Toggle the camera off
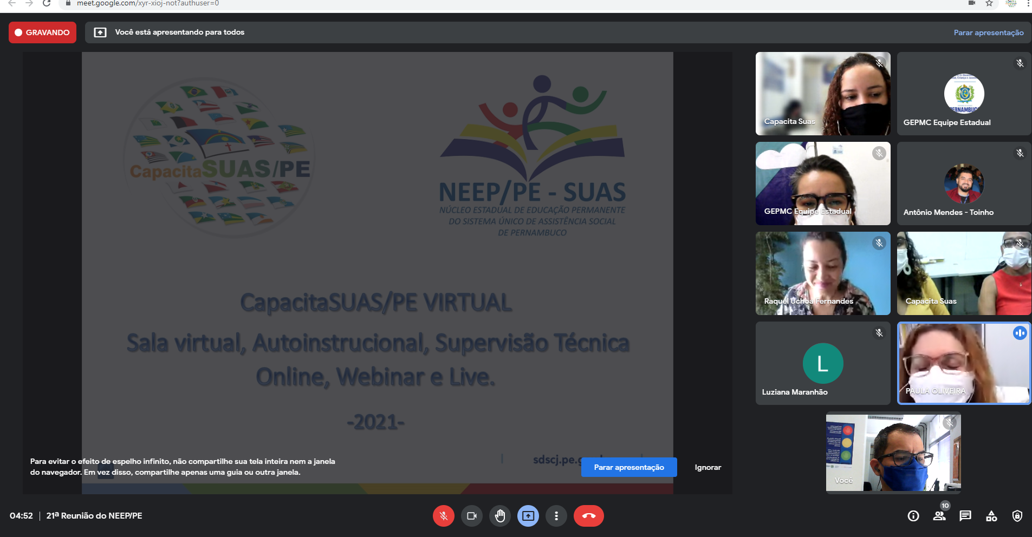Viewport: 1032px width, 537px height. (x=471, y=516)
